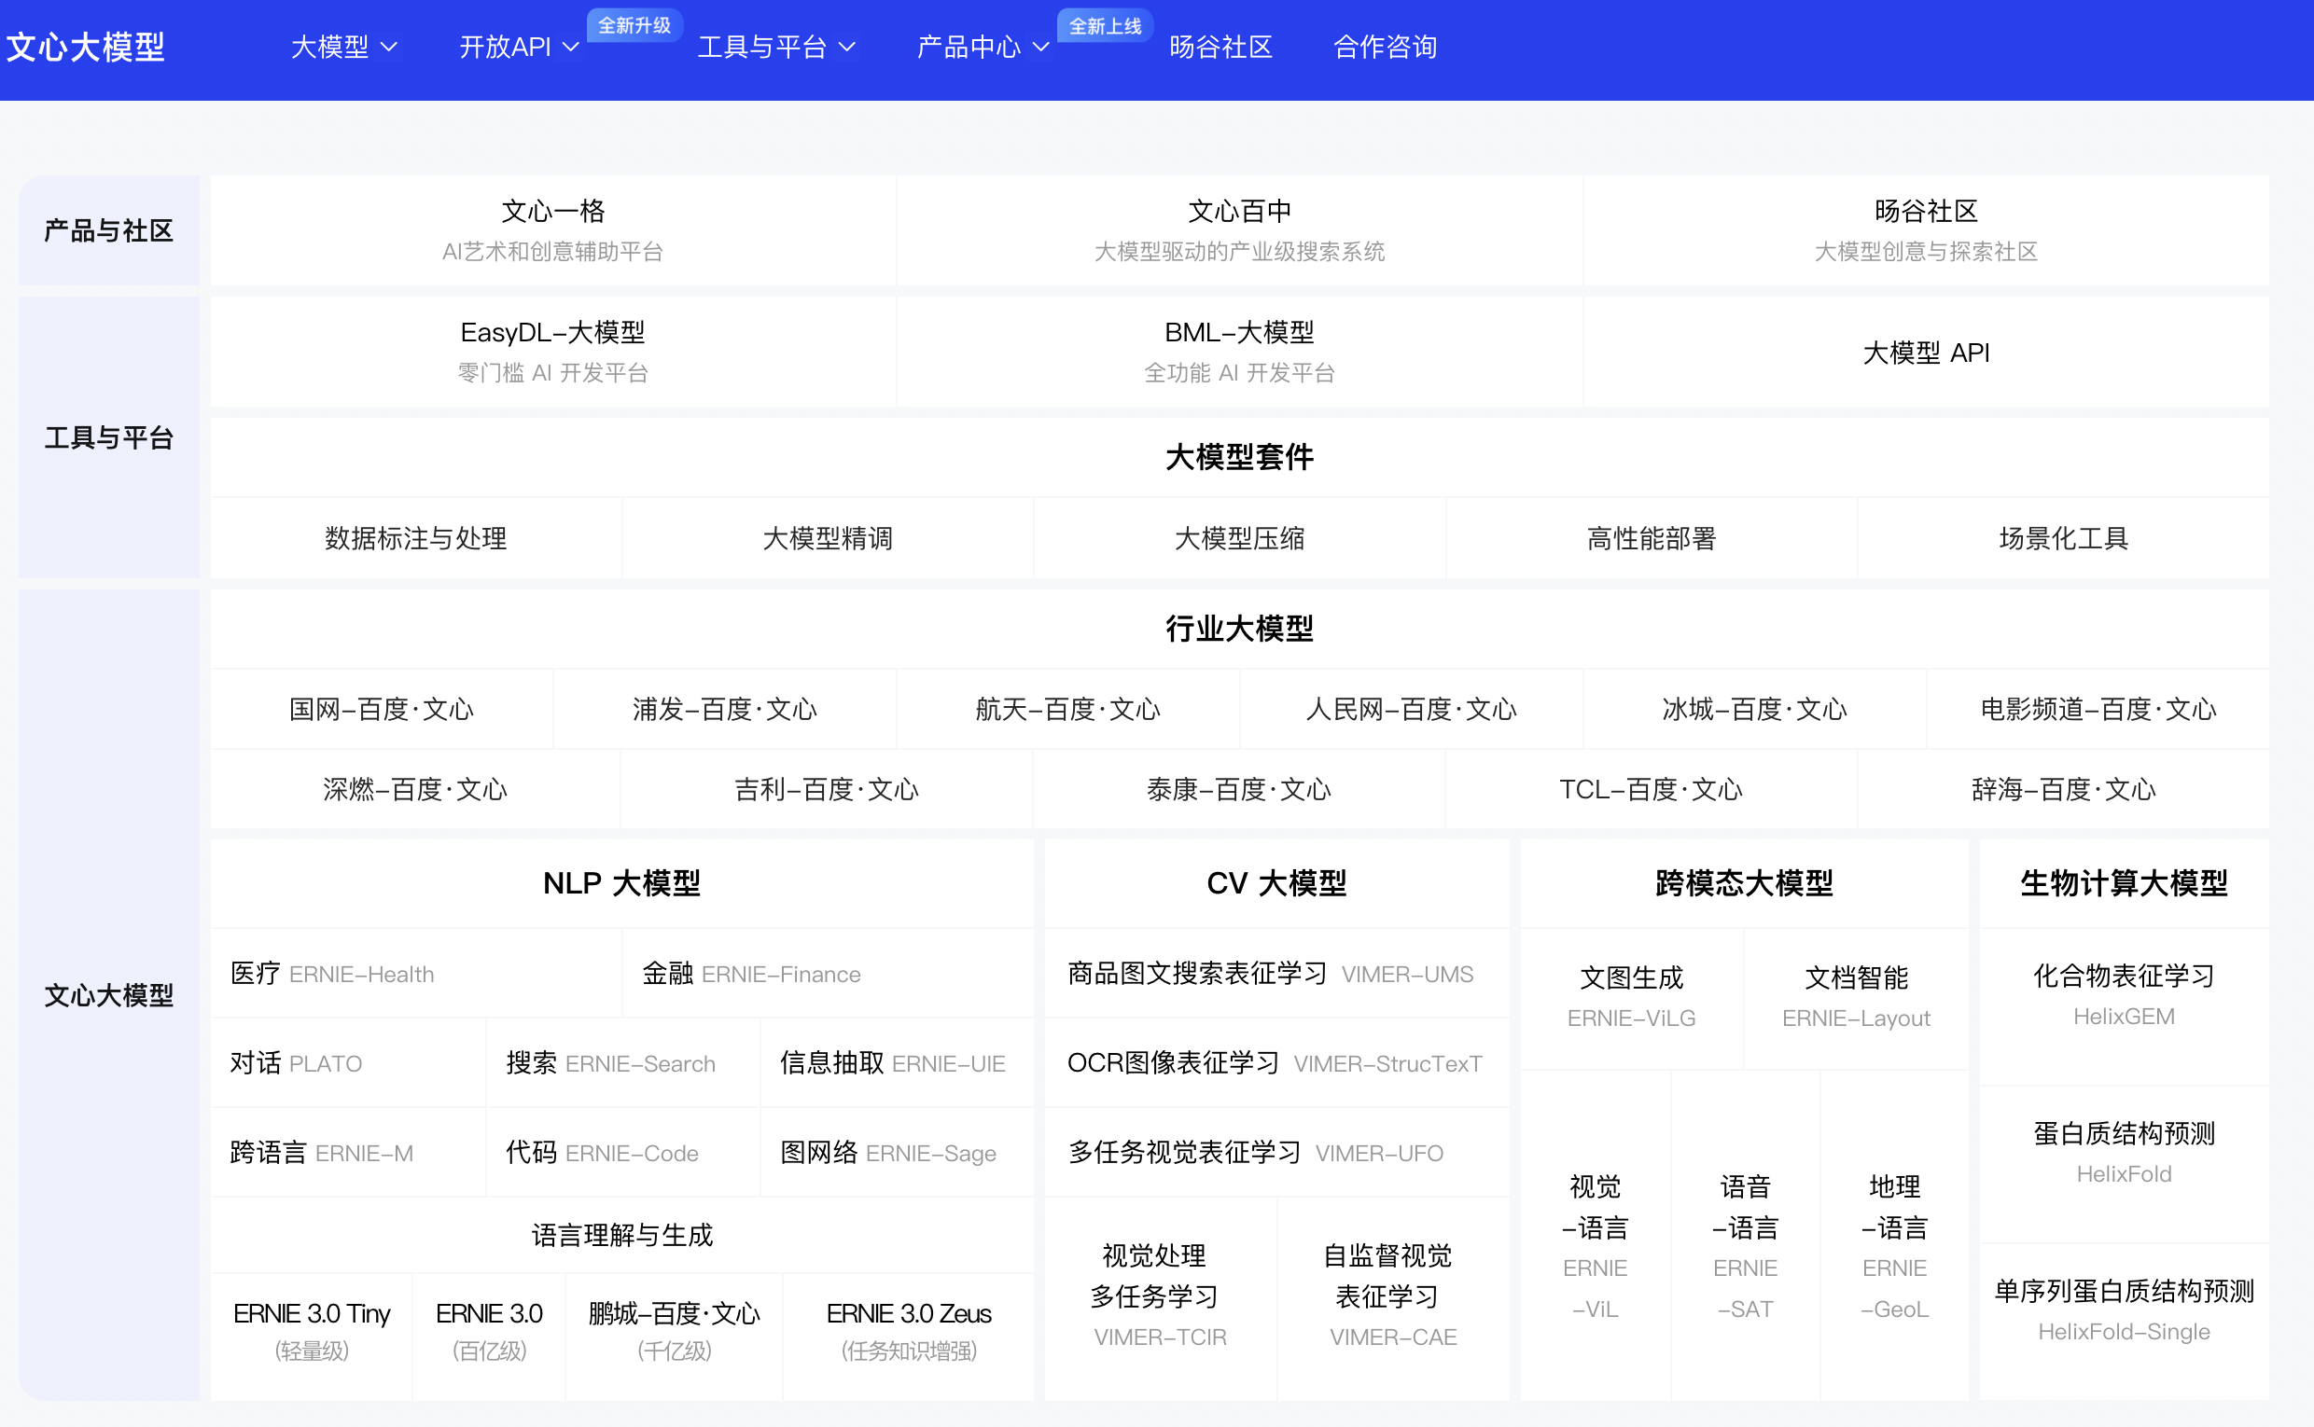The height and width of the screenshot is (1427, 2314).
Task: Open 文图生成 ERNIE-ViLG model
Action: point(1631,998)
